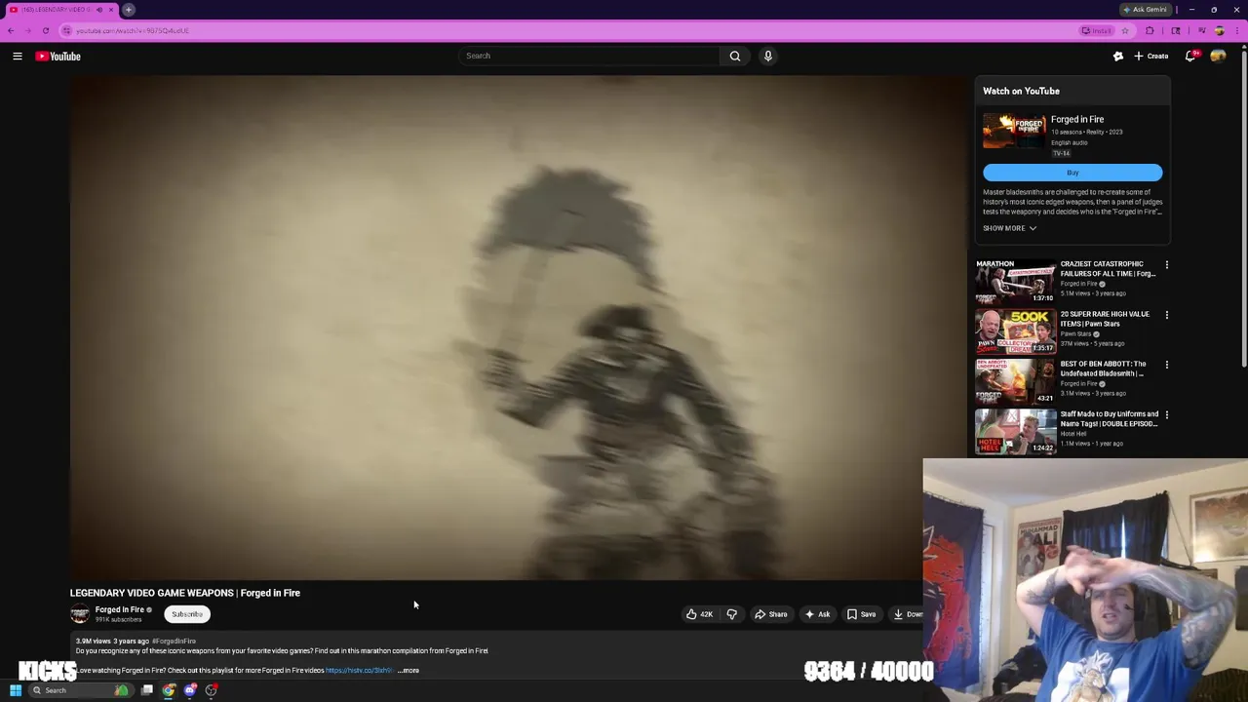Open the Forged in Fire channel name

120,609
